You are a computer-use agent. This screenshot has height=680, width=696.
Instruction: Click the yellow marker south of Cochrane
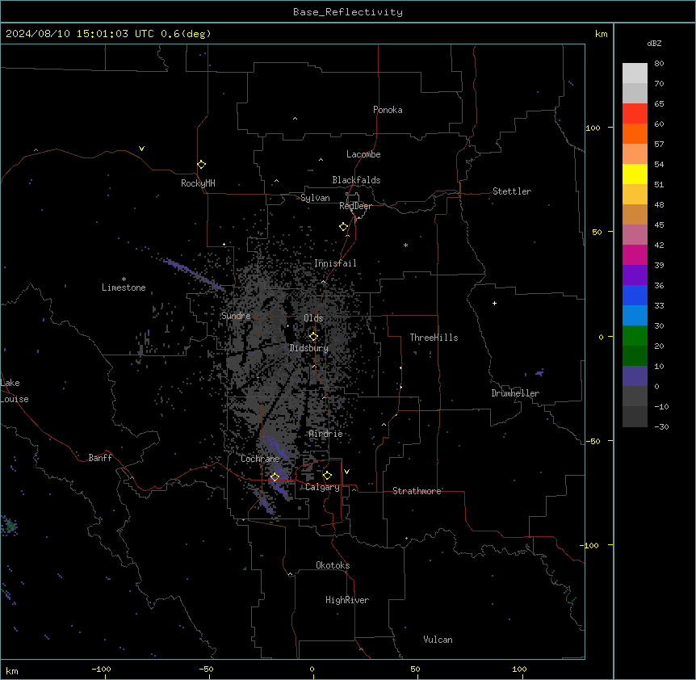[x=275, y=476]
